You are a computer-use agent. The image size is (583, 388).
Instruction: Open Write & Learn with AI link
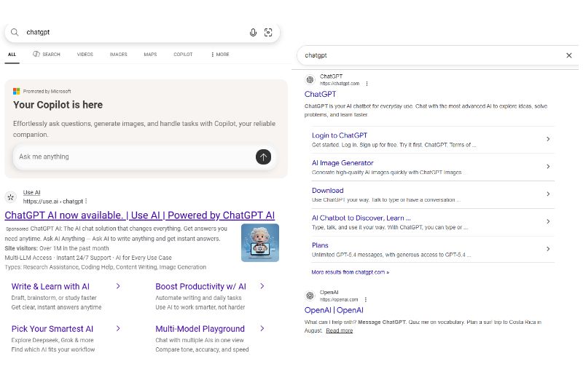[50, 287]
